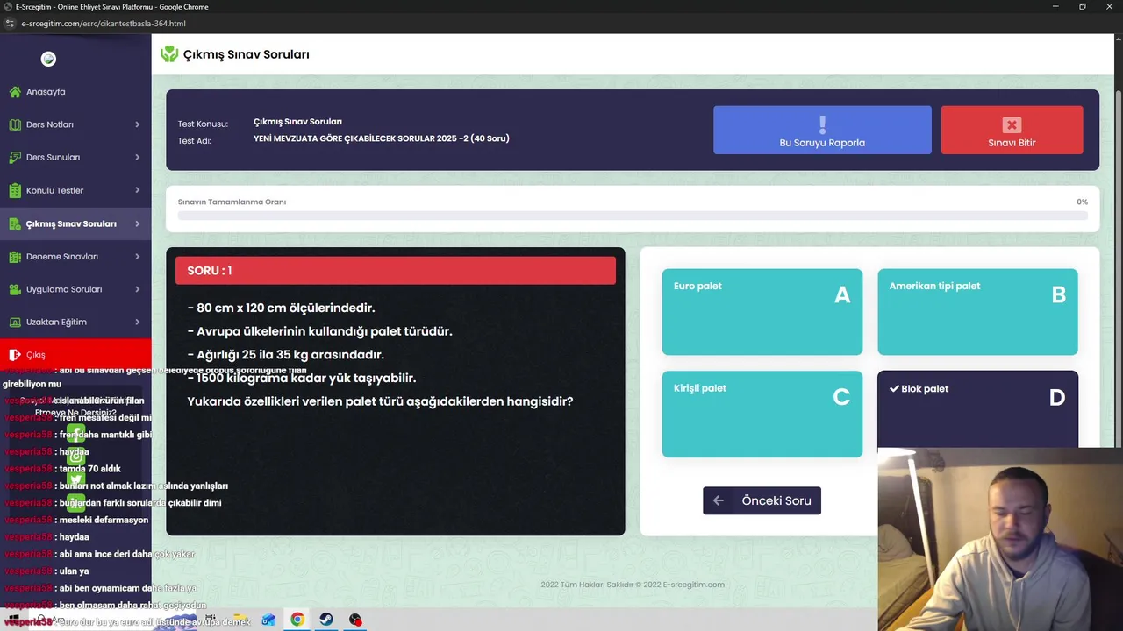This screenshot has height=631, width=1123.
Task: Expand the Çıkmış Sınav Soruları chevron
Action: [137, 223]
